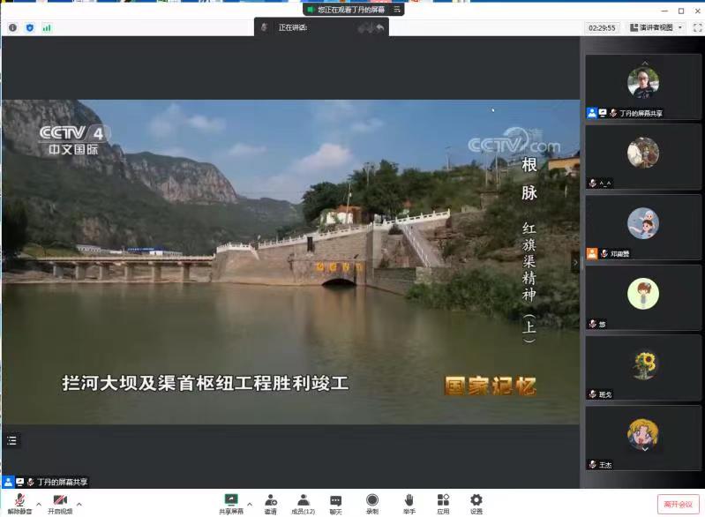Expand video options arrow beside 开启视频
705x517 pixels.
click(x=80, y=504)
